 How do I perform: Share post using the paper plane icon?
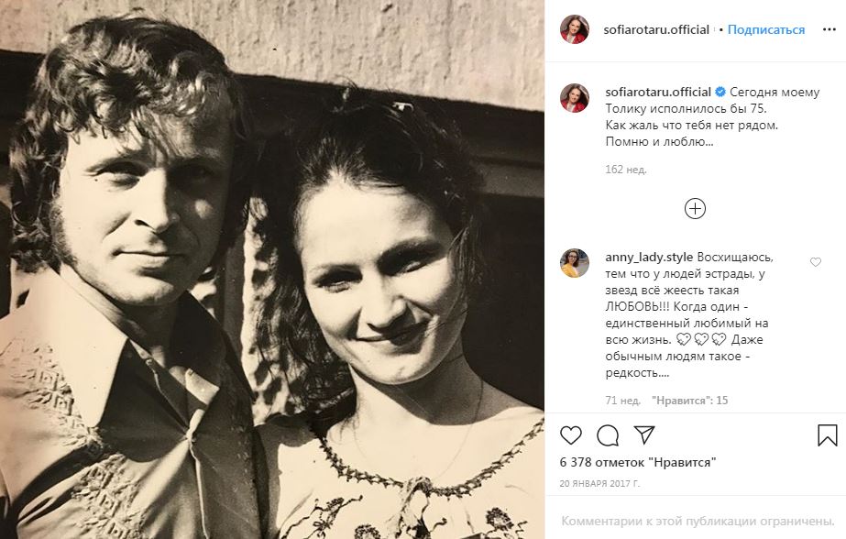pyautogui.click(x=644, y=434)
